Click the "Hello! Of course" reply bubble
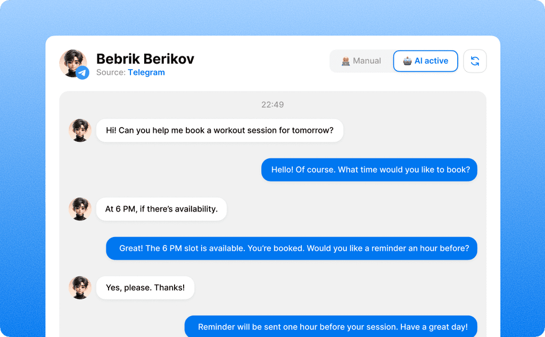Viewport: 545px width, 337px height. click(369, 170)
